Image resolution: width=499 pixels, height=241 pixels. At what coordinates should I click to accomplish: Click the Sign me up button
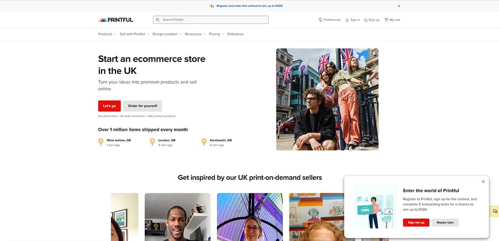416,222
